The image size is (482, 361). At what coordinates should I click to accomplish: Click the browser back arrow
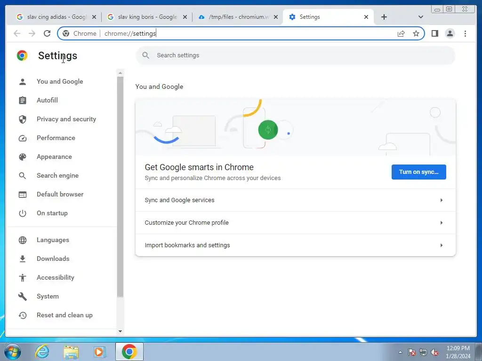coord(17,33)
